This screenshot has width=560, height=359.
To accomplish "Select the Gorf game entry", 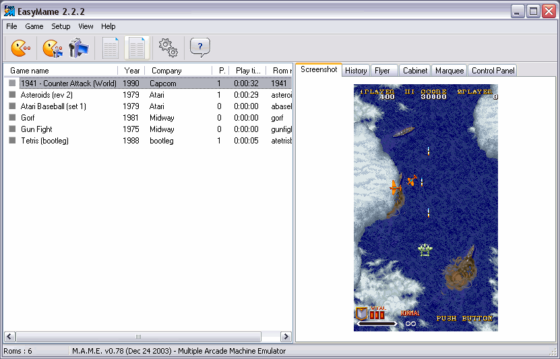I will pos(28,117).
